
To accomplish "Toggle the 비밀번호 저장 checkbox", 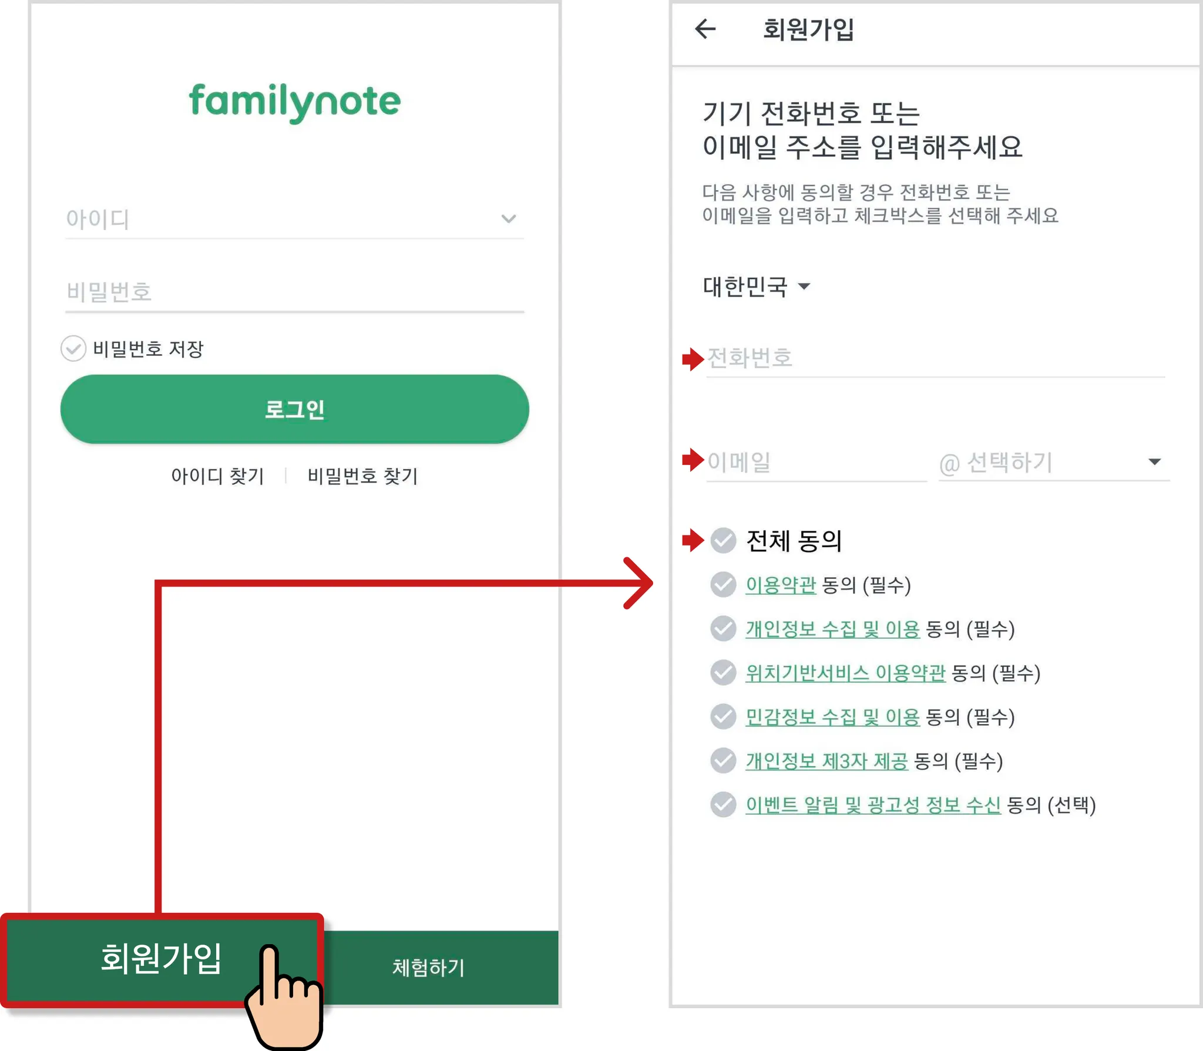I will pyautogui.click(x=73, y=349).
